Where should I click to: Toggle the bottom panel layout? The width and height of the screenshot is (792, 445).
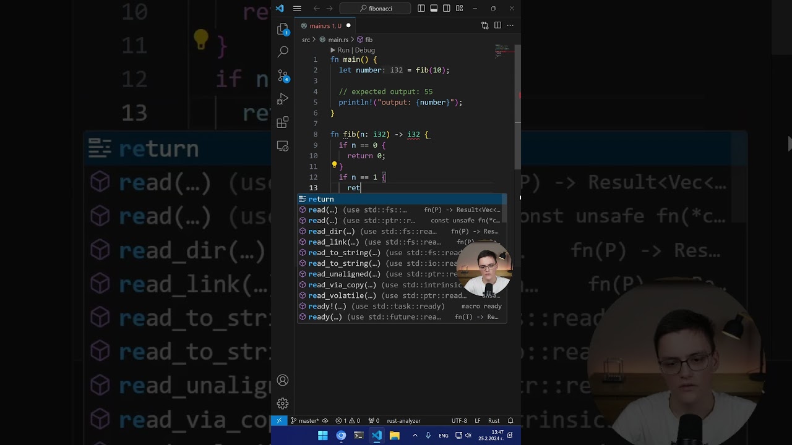[434, 8]
